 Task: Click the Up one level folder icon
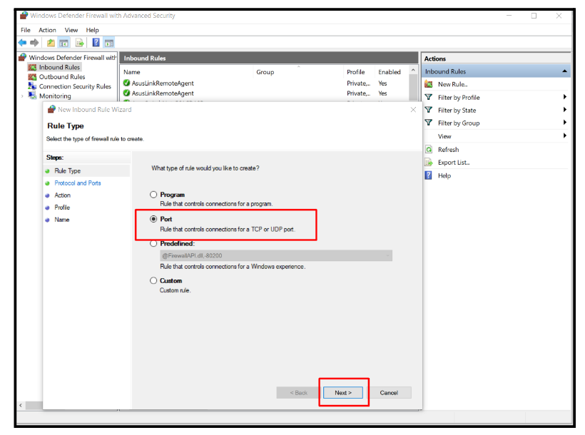coord(51,43)
